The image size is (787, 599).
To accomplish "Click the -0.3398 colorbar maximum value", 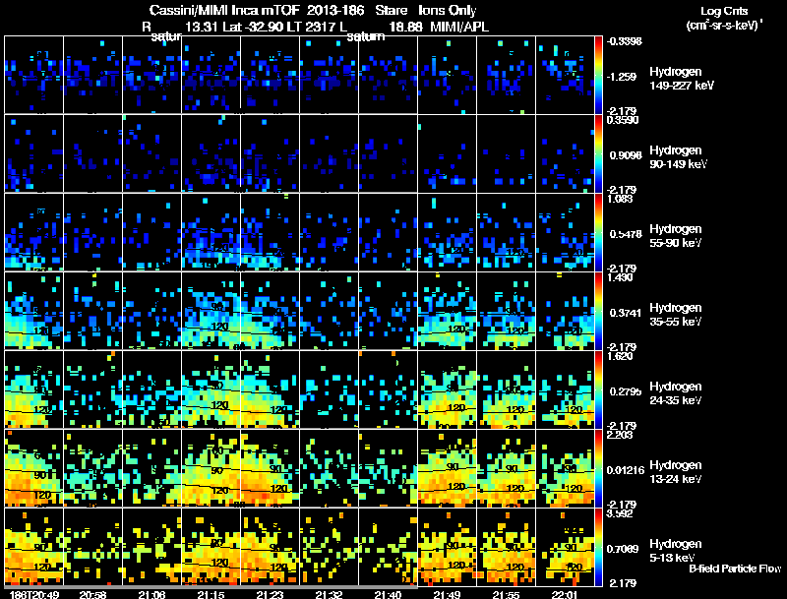I will [x=624, y=41].
